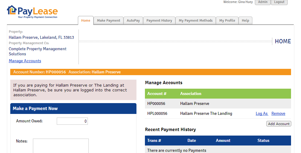Click the Add Account button
The image size is (301, 153).
279,124
